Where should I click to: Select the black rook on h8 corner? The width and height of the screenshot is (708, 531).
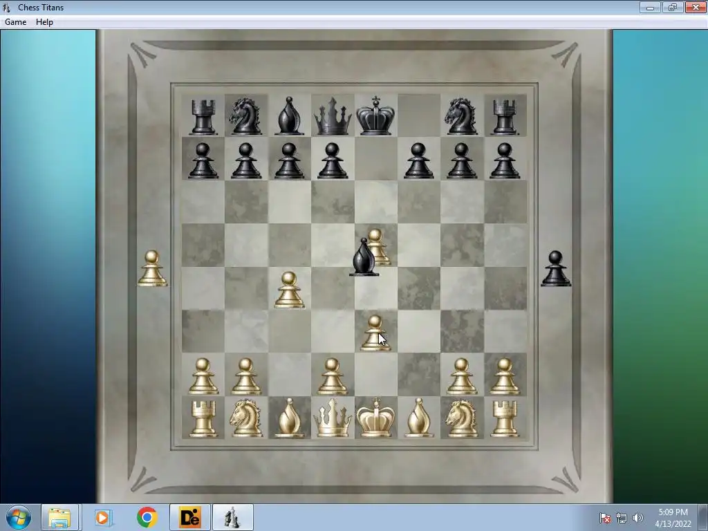pyautogui.click(x=505, y=118)
